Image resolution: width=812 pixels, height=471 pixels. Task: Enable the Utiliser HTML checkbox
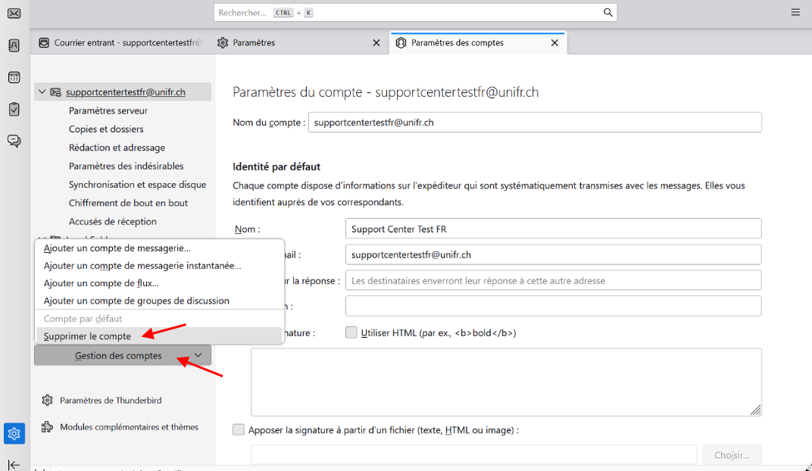(351, 332)
